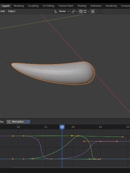Click frame number 15 on the timeline ruler
Viewport: 130px width, 173px height.
click(x=46, y=127)
